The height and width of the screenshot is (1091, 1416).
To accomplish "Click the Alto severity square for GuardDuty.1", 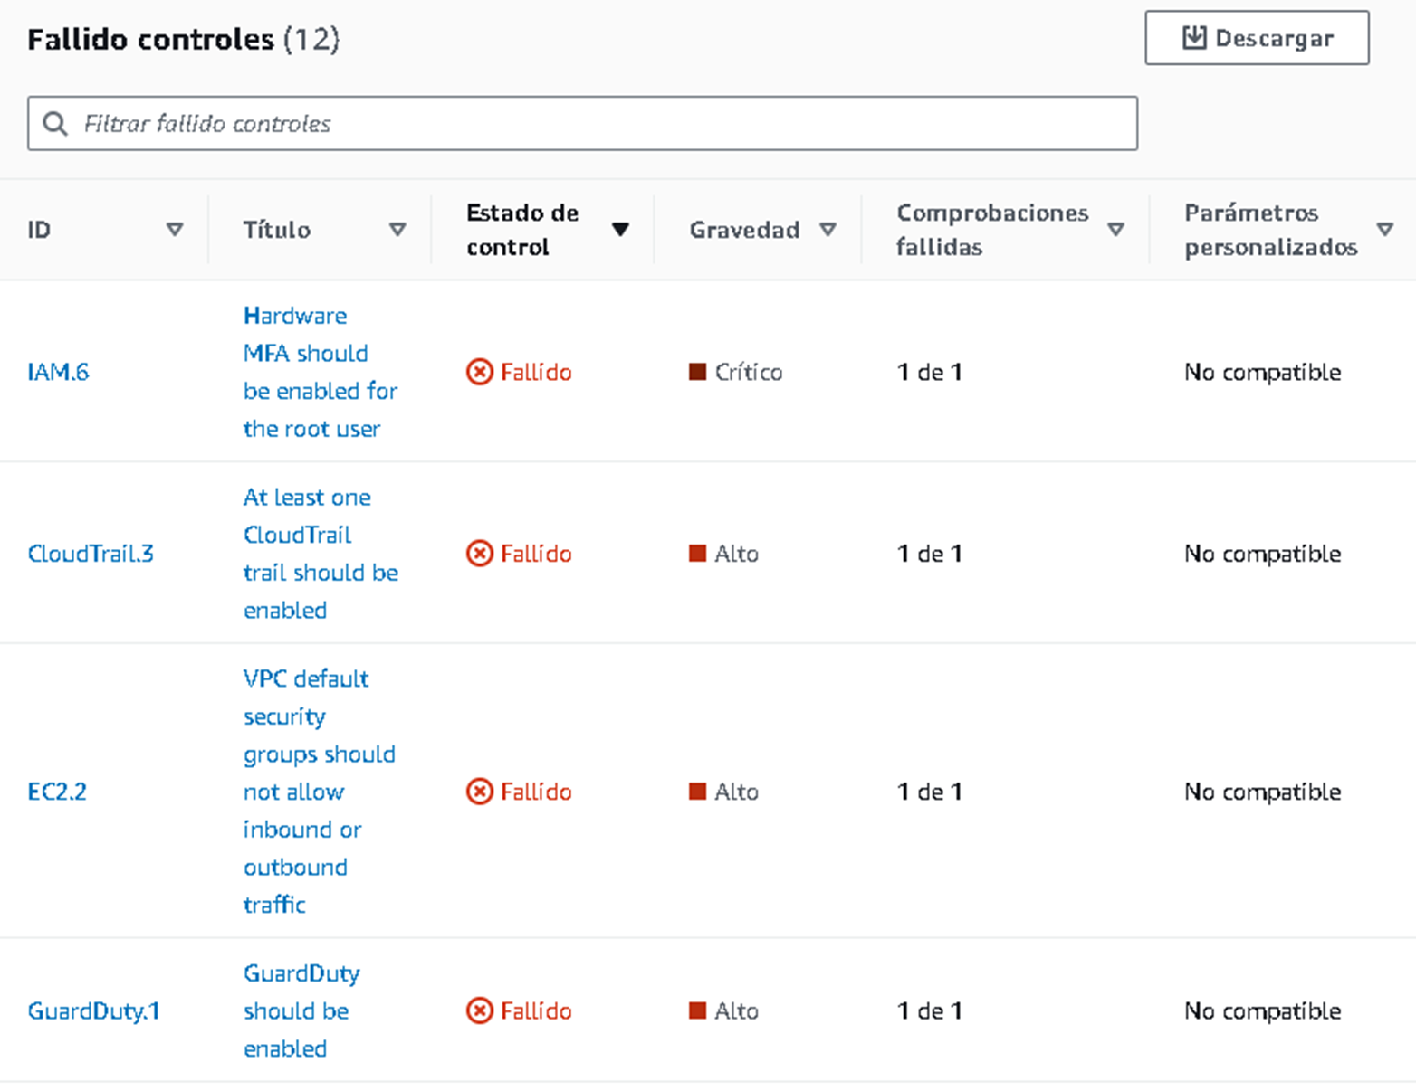I will (x=697, y=1010).
